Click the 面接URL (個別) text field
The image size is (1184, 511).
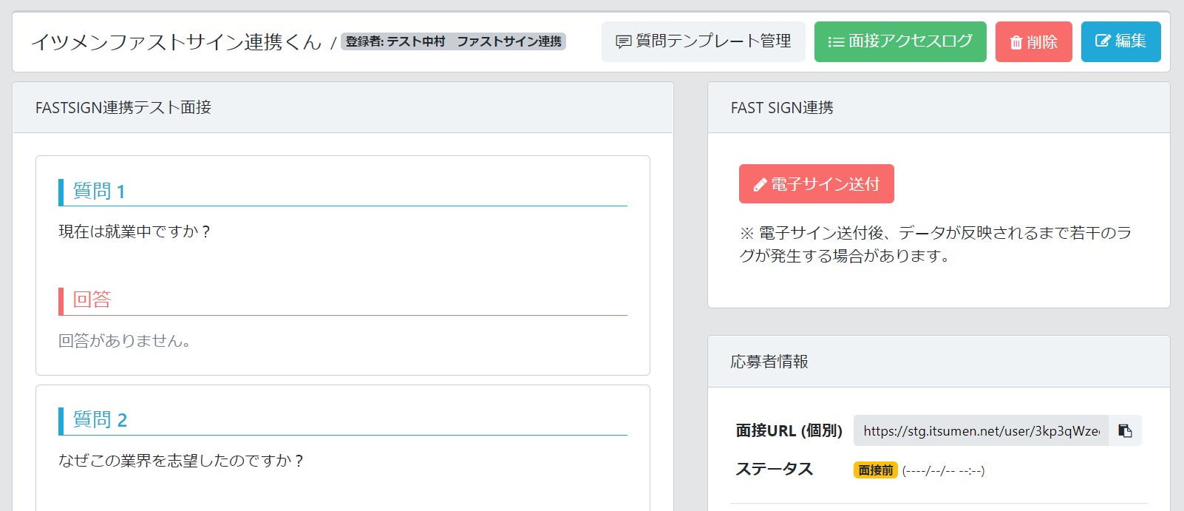coord(980,430)
